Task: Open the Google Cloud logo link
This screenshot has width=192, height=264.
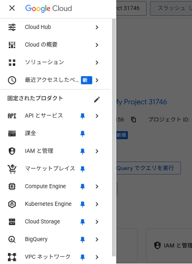Action: point(48,8)
